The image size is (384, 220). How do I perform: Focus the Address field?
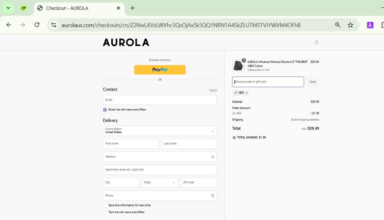[160, 157]
